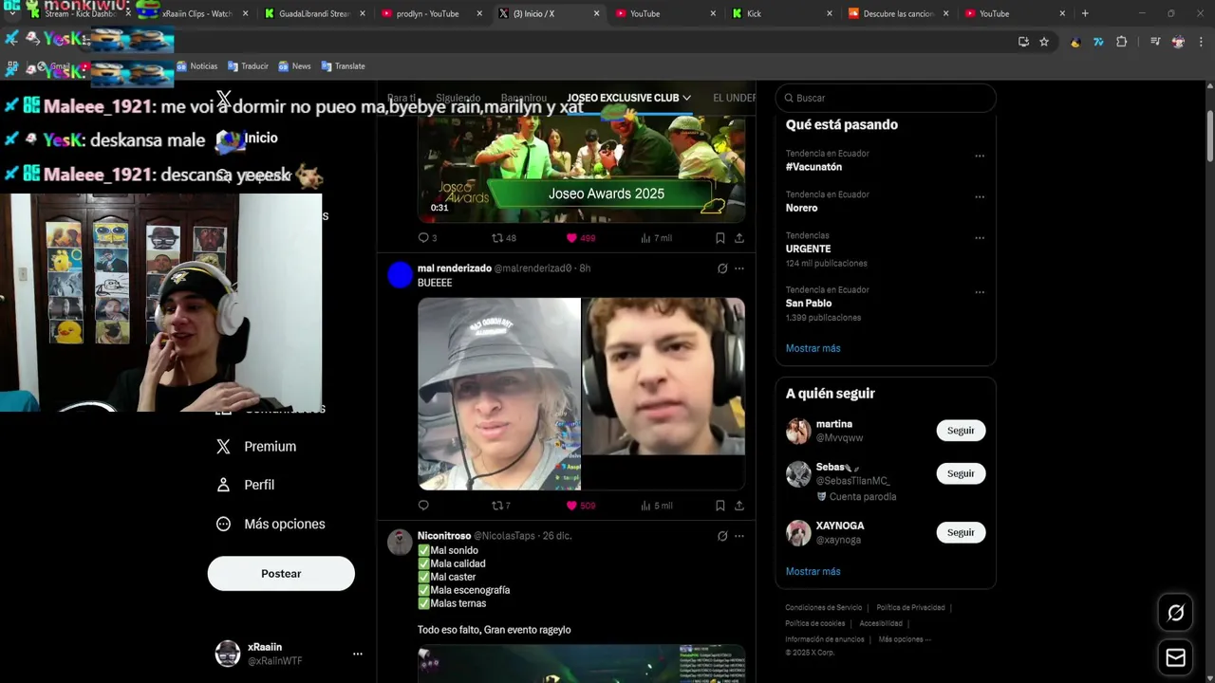
Task: Open the reply icon on the Joseo Awards post
Action: 423,238
